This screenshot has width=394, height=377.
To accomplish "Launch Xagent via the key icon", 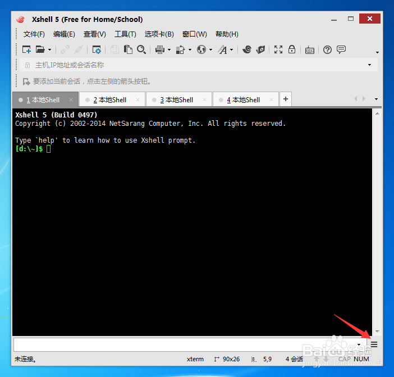I will click(260, 49).
